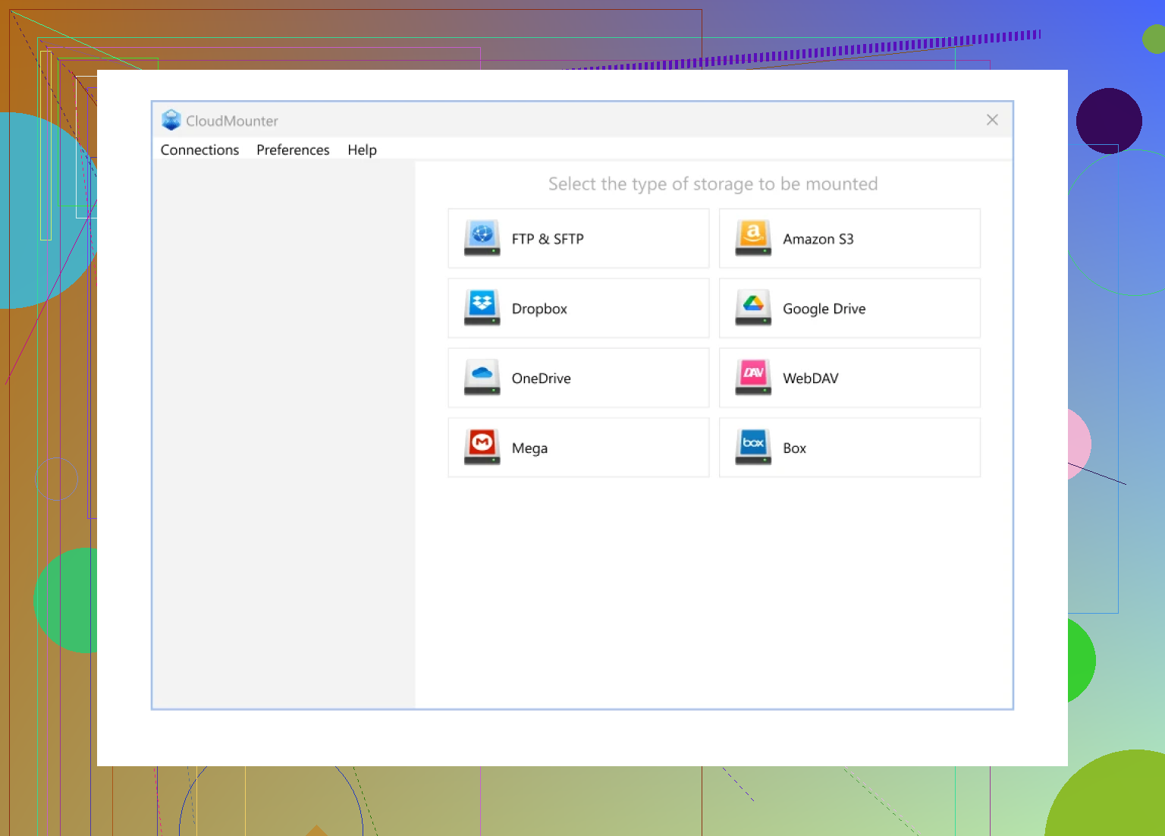This screenshot has width=1165, height=836.
Task: Click the Mega drive icon
Action: pos(482,448)
